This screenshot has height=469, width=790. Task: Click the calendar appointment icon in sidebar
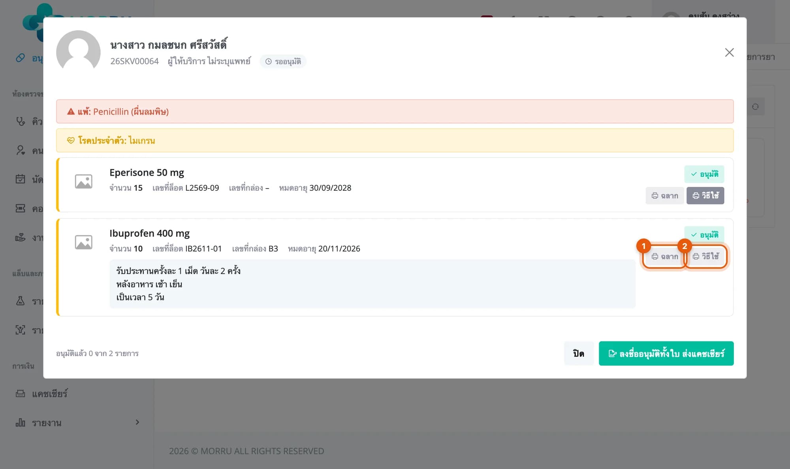[20, 179]
